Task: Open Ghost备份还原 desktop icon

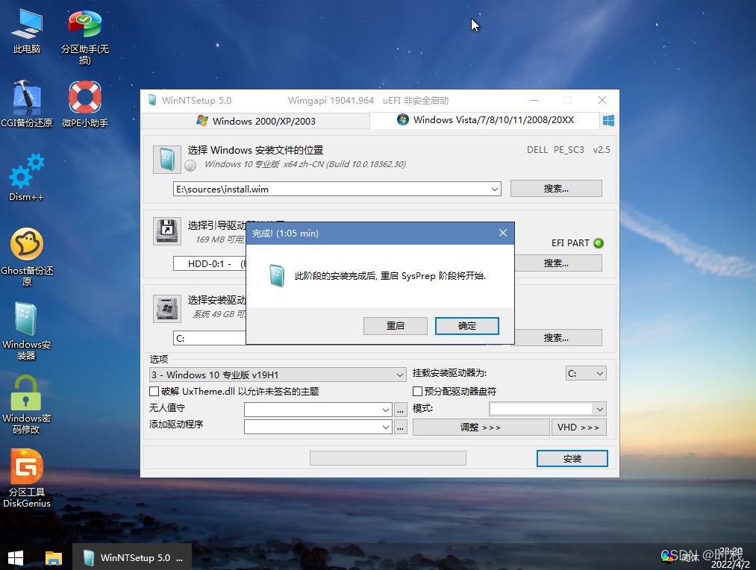Action: [27, 257]
